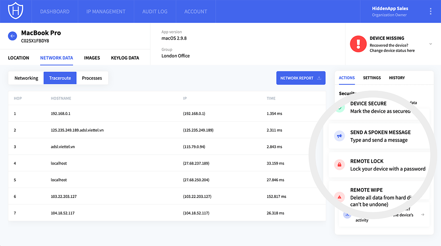
Task: Choose Remote Lock action
Action: [379, 165]
